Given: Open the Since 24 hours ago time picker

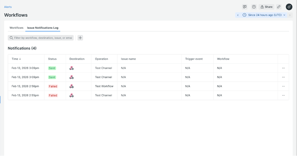Looking at the screenshot, I should click(x=264, y=15).
